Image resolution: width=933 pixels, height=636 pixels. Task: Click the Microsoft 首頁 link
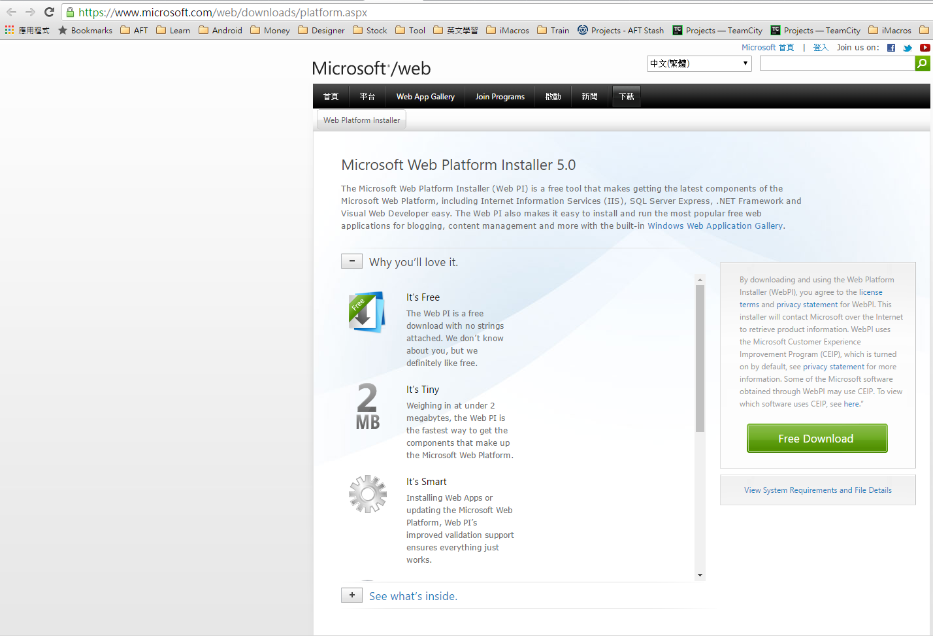click(x=768, y=48)
